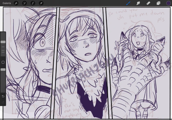Viewport: 172px width, 120px height.
Task: Open the Actions wrench menu
Action: [x=16, y=3]
